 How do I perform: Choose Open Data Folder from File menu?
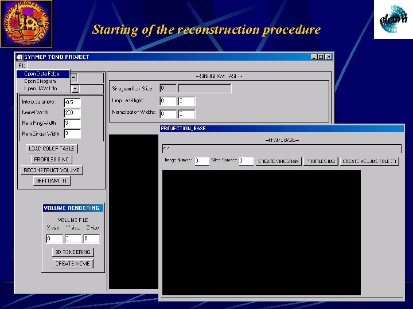coord(43,74)
